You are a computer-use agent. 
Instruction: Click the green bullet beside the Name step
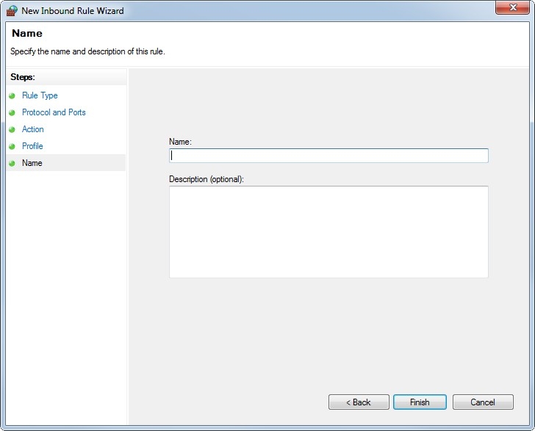pos(12,163)
